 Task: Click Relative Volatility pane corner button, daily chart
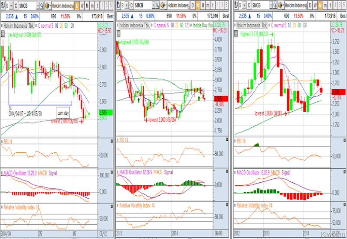pos(112,207)
